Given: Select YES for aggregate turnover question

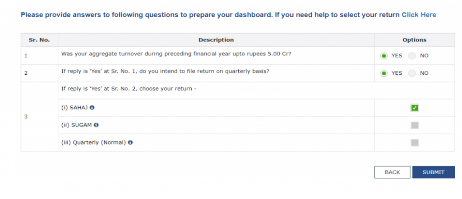Looking at the screenshot, I should pos(383,56).
